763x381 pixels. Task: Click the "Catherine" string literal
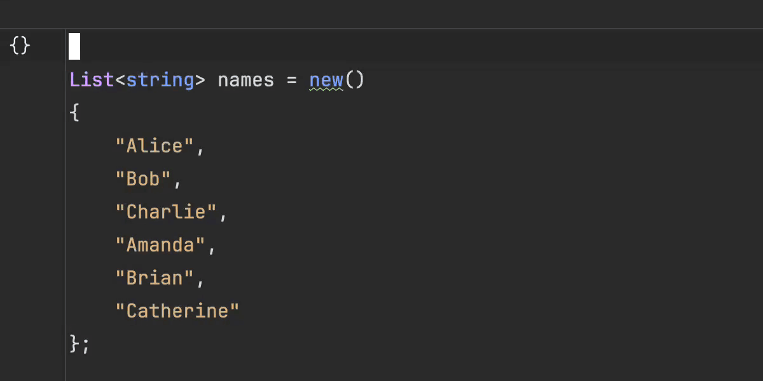[x=177, y=311]
